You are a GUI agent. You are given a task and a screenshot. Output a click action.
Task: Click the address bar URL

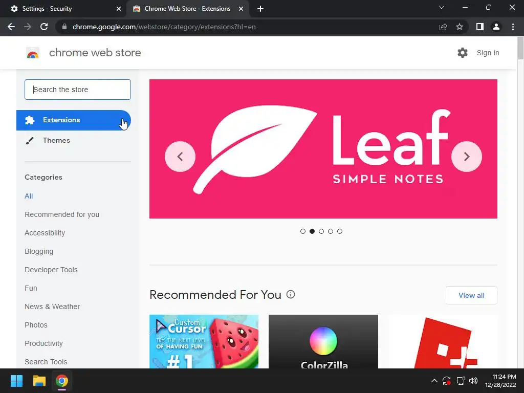coord(164,27)
